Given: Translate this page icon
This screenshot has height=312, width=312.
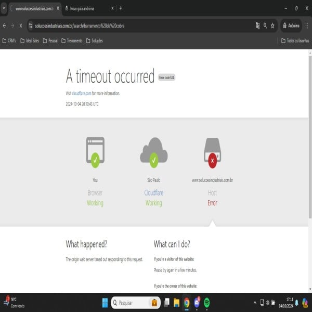Looking at the screenshot, I should point(258,25).
